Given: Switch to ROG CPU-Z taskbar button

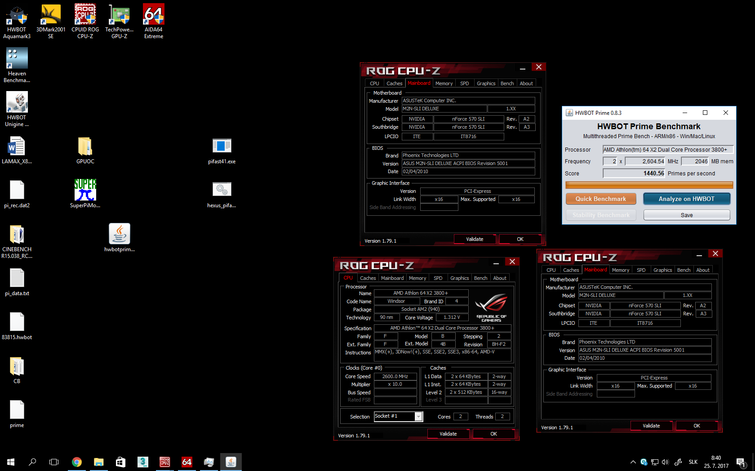Looking at the screenshot, I should [x=165, y=462].
